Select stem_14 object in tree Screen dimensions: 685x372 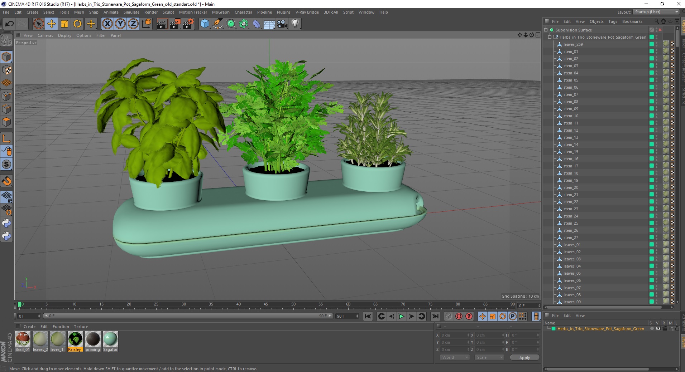tap(571, 145)
